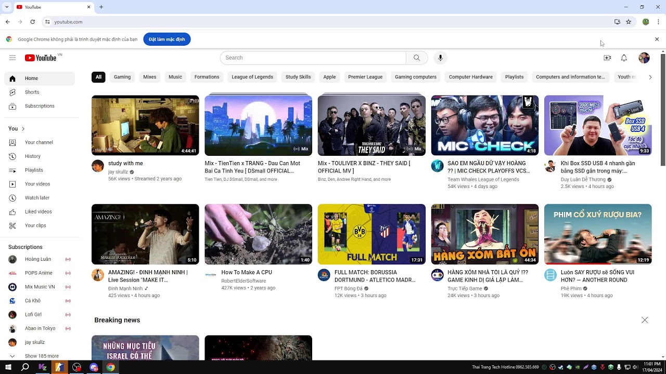This screenshot has height=374, width=666.
Task: Go to Home in sidebar
Action: (40, 78)
